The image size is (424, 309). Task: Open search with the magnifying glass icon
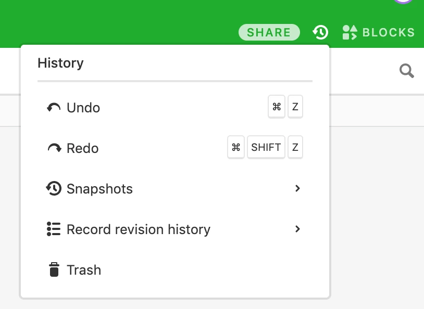(x=407, y=71)
